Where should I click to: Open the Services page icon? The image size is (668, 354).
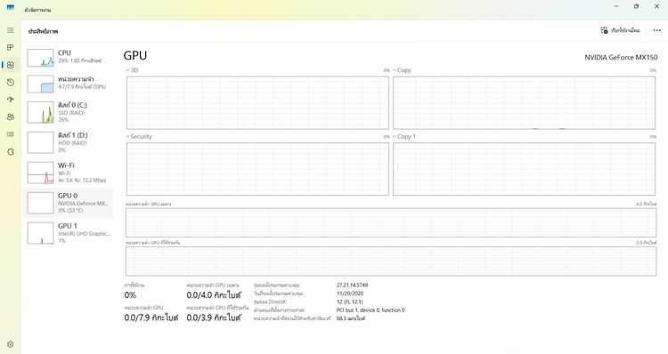(x=10, y=152)
